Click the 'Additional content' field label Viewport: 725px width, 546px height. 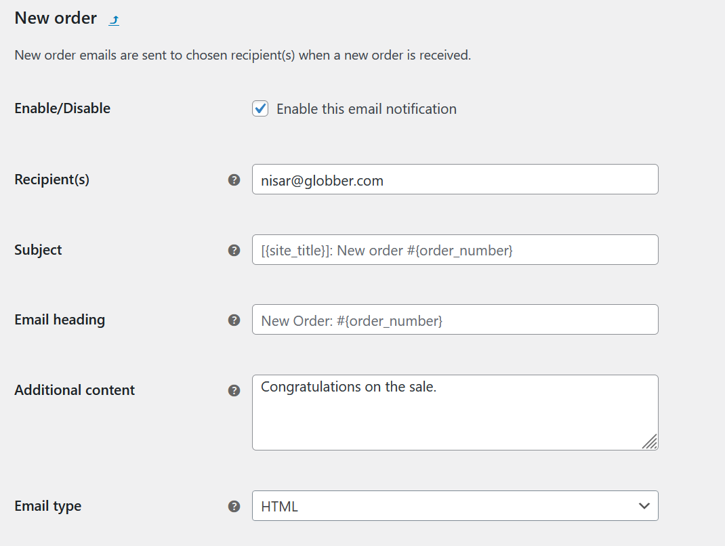point(75,390)
